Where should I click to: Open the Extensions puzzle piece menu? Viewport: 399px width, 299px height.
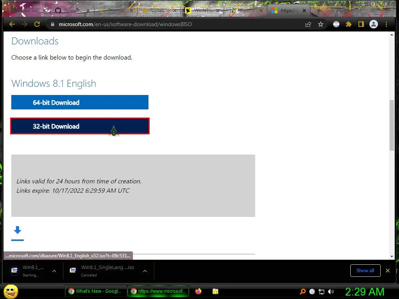[x=349, y=24]
